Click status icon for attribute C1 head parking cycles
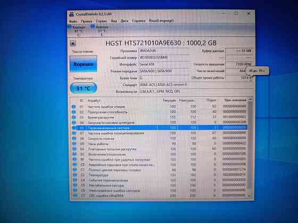Image resolution: width=298 pixels, height=223 pixels. point(75,170)
